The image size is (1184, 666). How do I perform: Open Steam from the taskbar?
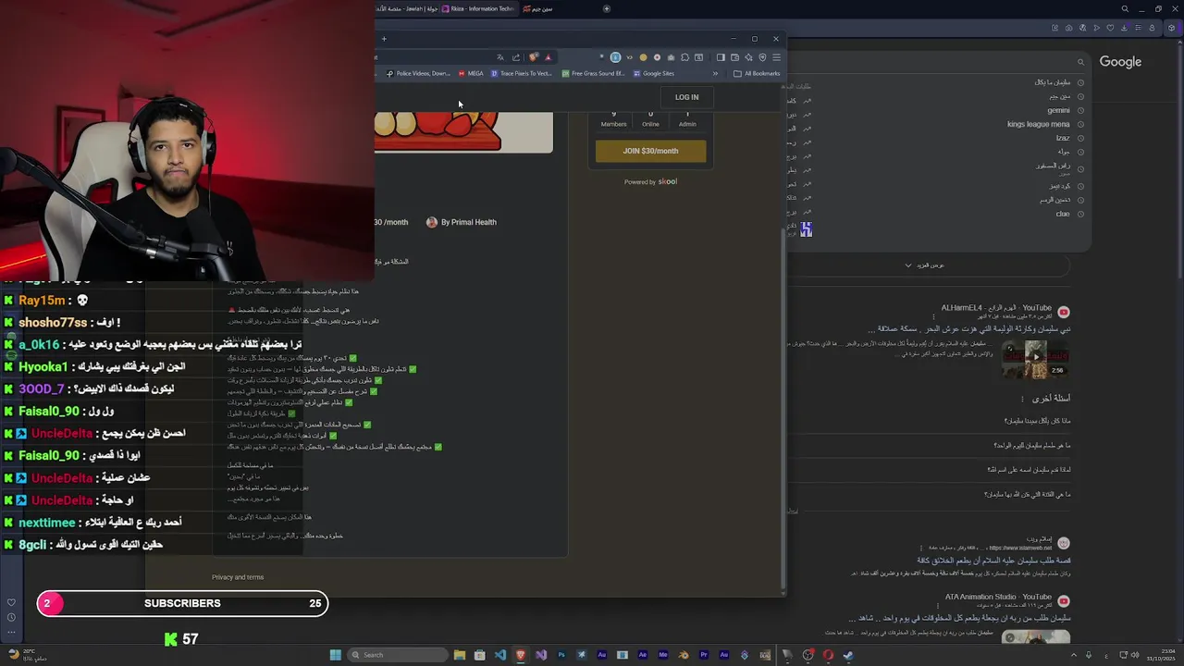coord(848,655)
